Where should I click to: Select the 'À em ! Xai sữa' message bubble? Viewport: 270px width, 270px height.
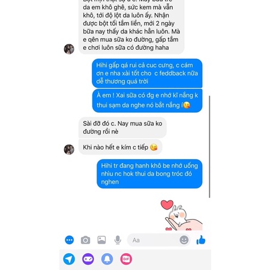[x=147, y=101]
